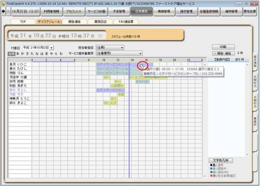
Task: Click the back arrow icon in top toolbar
Action: (3, 11)
